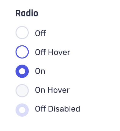
Task: Click the word "Off" in "Off Disabled"
Action: point(41,109)
